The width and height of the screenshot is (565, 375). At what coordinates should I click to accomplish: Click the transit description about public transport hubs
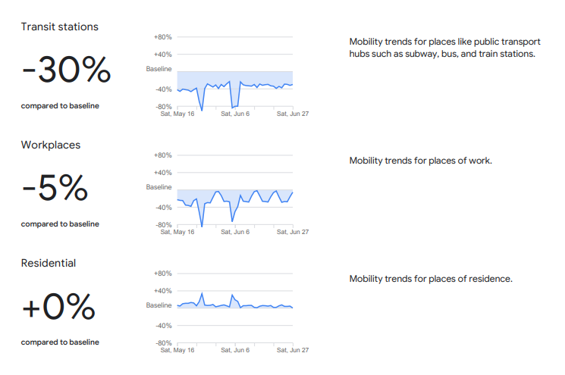444,48
